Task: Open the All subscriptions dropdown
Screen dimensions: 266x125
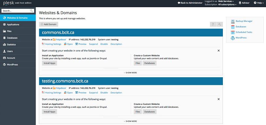Action: pos(227,5)
